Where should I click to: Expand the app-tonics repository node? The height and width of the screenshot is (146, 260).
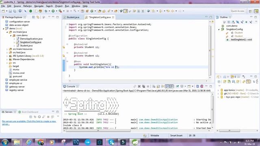coord(218,90)
